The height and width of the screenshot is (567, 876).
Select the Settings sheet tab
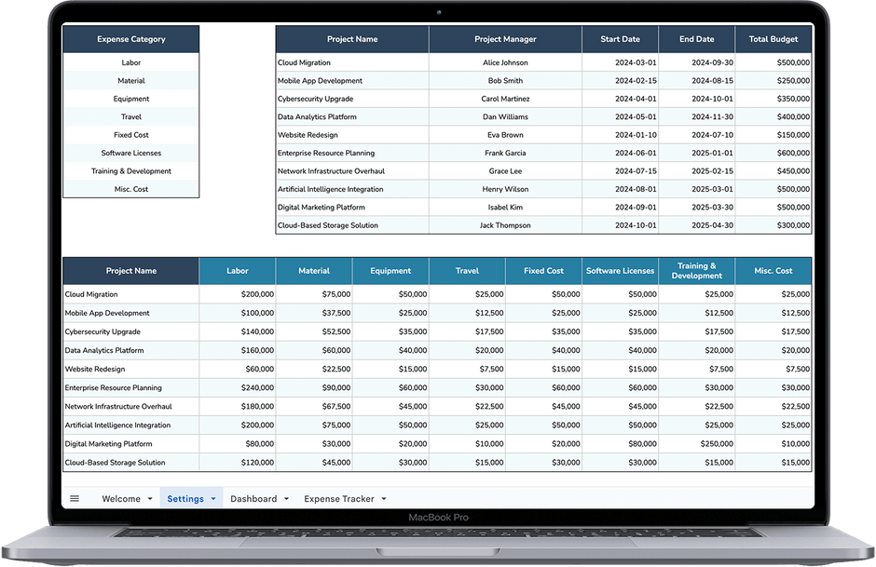pyautogui.click(x=185, y=498)
